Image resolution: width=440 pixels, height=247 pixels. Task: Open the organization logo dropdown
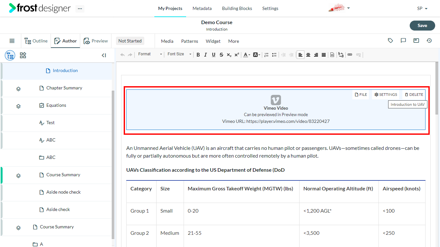coord(339,8)
